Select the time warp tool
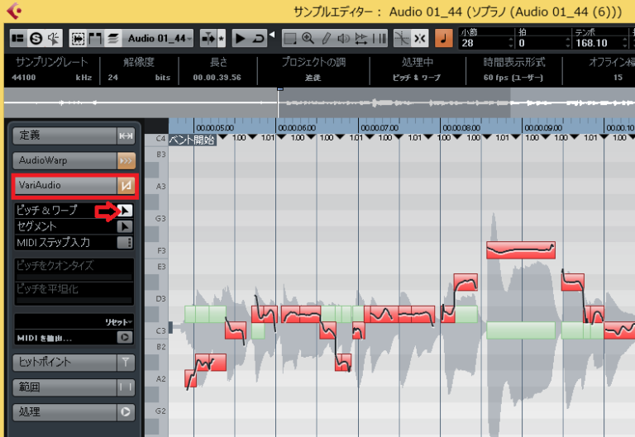This screenshot has width=635, height=437. click(x=379, y=39)
